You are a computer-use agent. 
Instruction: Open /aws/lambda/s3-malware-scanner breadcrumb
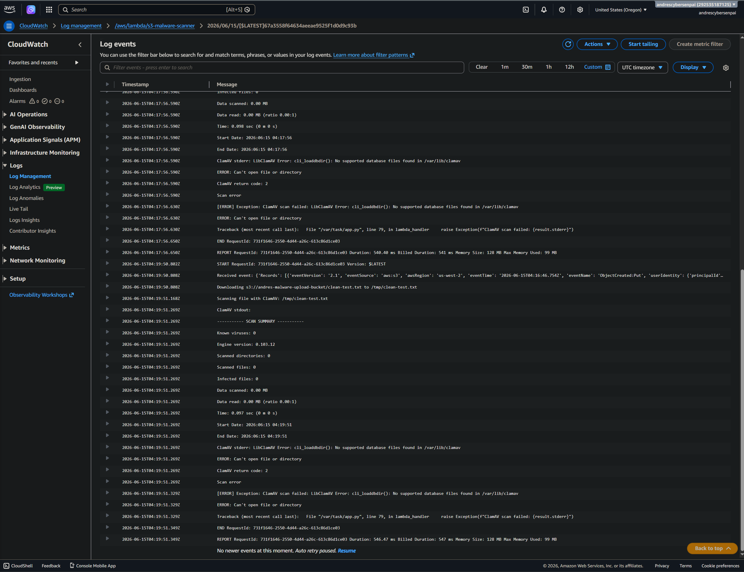[x=155, y=26]
